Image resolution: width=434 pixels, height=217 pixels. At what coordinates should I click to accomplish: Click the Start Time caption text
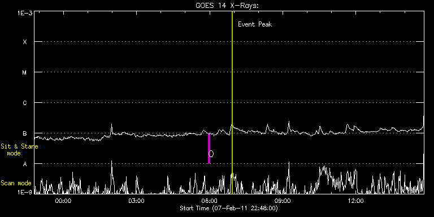click(x=229, y=208)
